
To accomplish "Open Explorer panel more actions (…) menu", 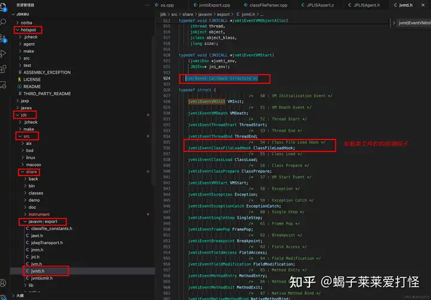I will [147, 5].
